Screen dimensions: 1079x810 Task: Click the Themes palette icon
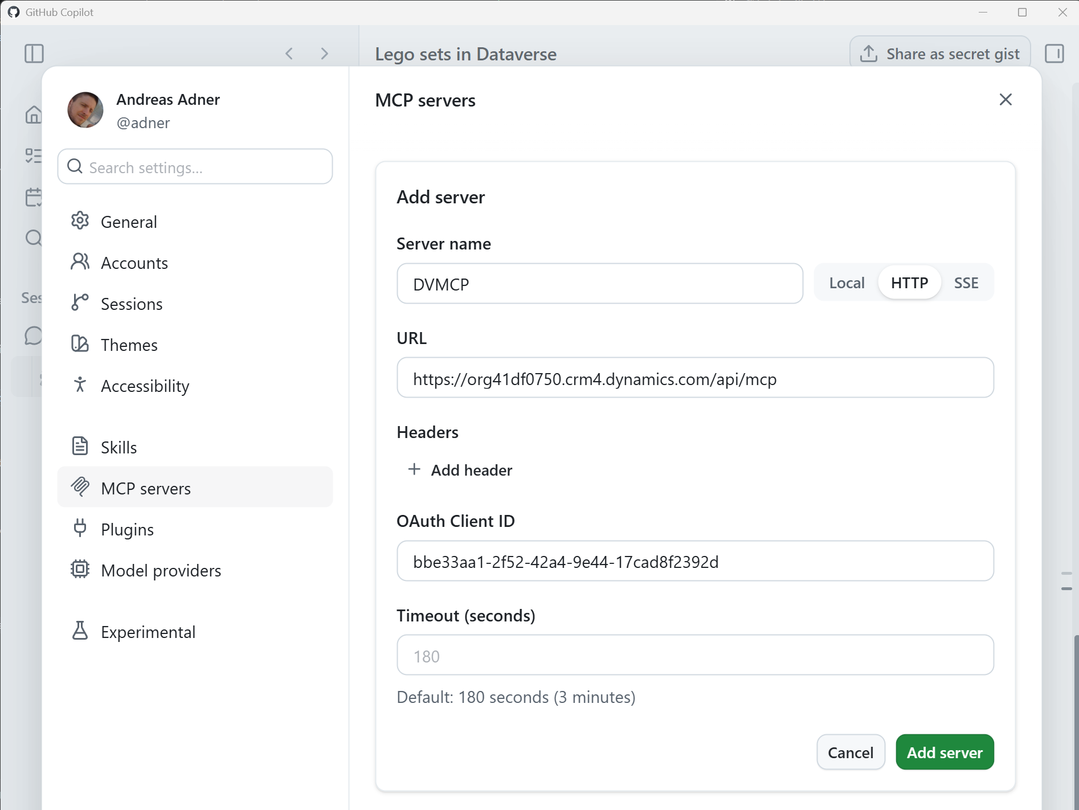point(80,344)
